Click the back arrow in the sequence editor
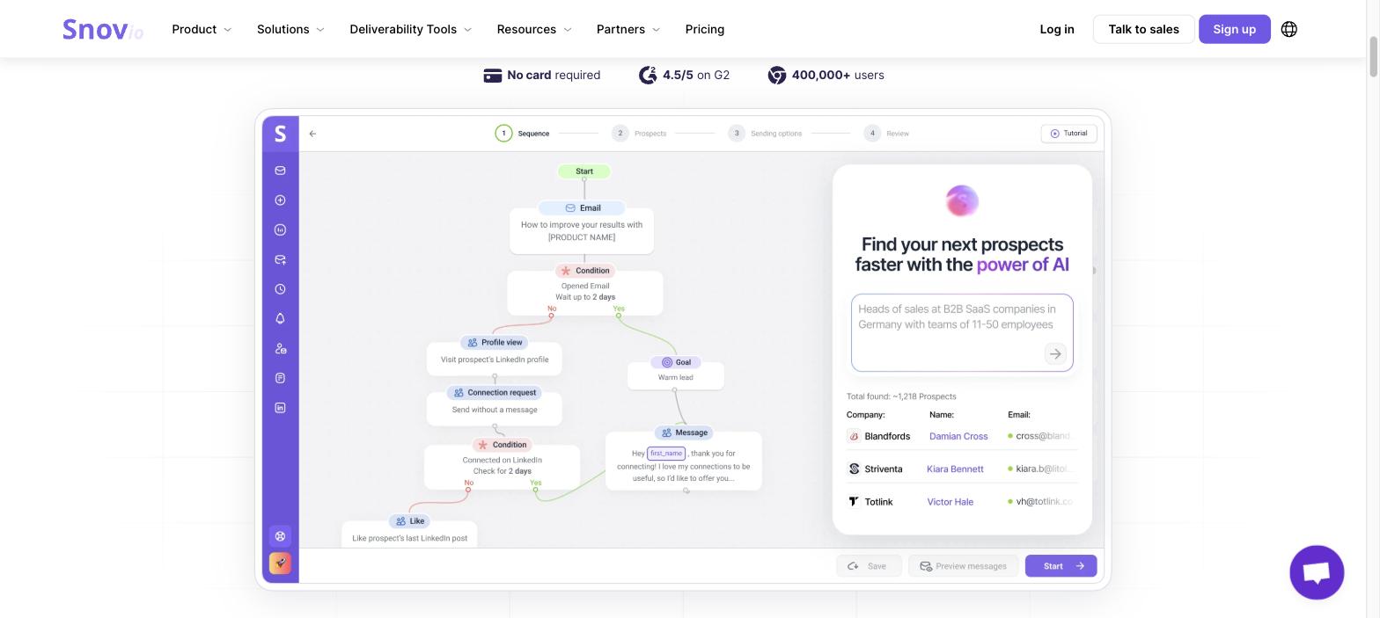The image size is (1380, 618). click(x=312, y=134)
